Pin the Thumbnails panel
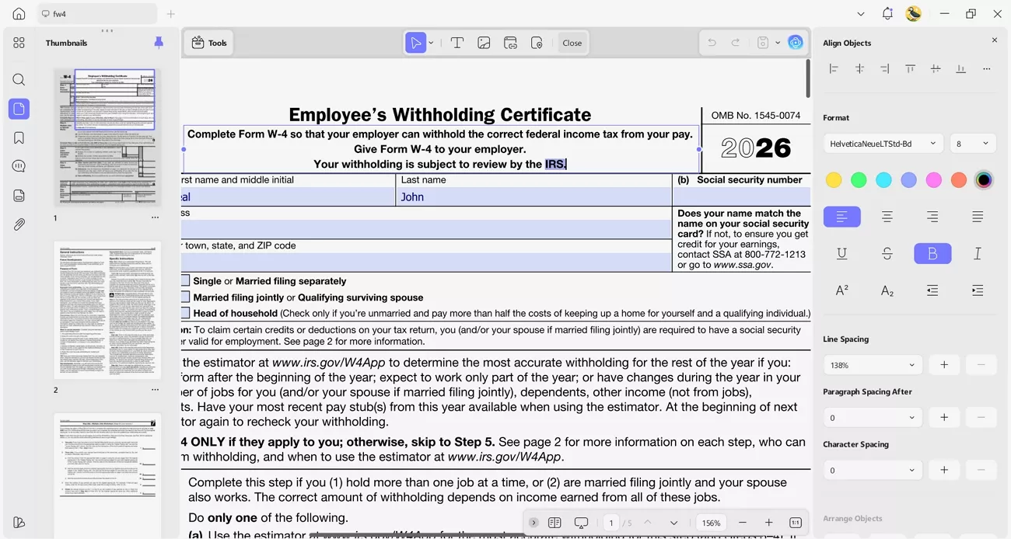The image size is (1011, 539). (159, 43)
